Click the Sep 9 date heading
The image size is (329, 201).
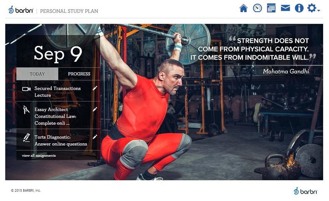click(x=58, y=53)
